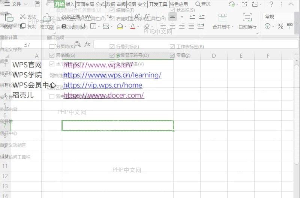
Task: Select cell with WPS会员中心
Action: click(x=36, y=85)
